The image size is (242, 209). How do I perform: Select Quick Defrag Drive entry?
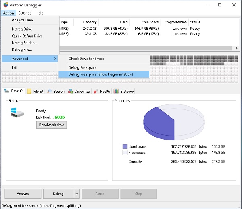tap(27, 36)
